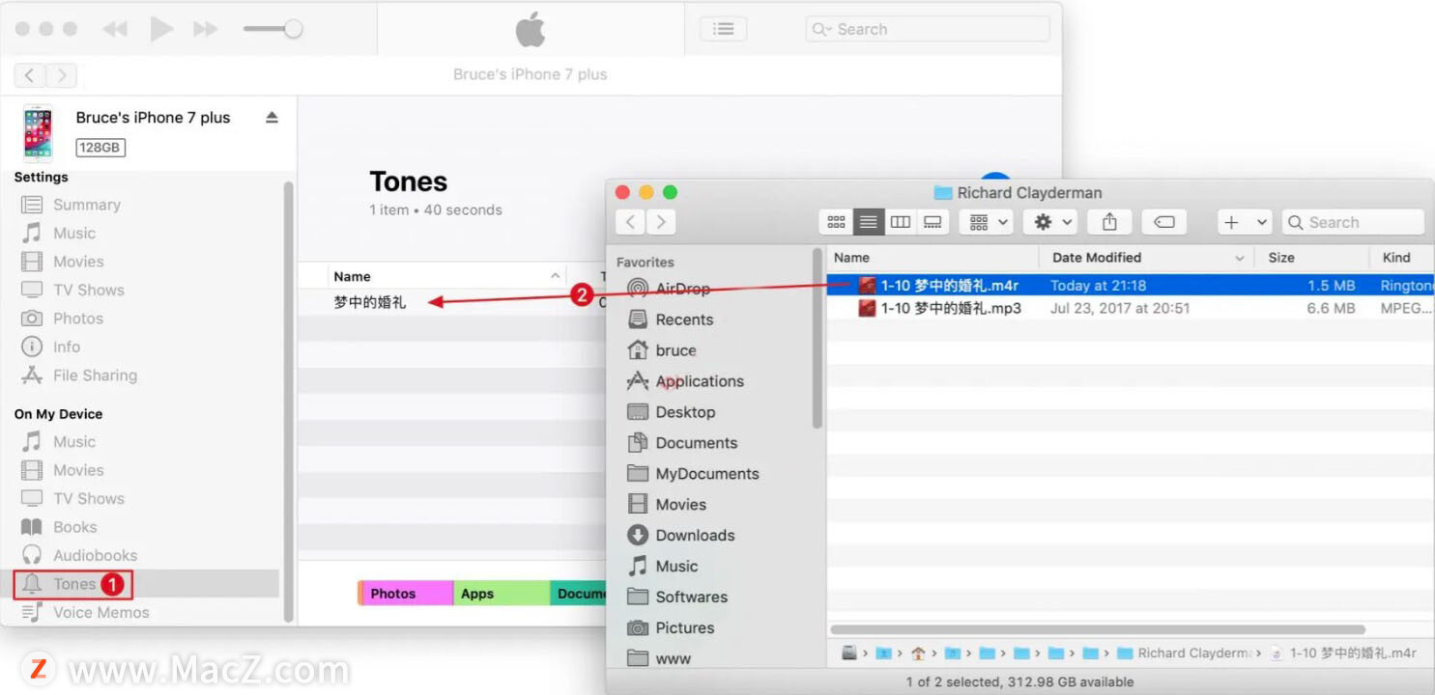Sort Finder by Name column
The height and width of the screenshot is (695, 1435).
coord(933,258)
